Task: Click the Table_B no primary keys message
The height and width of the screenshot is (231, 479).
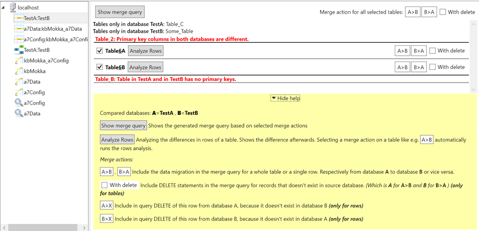Action: click(166, 79)
